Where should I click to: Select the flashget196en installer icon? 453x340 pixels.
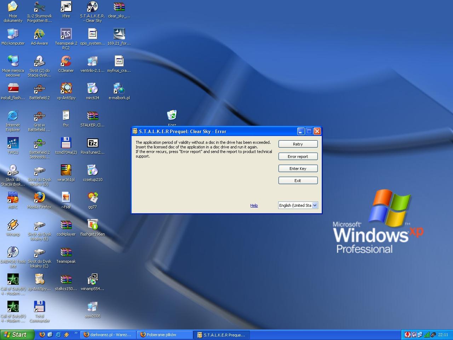(x=92, y=228)
